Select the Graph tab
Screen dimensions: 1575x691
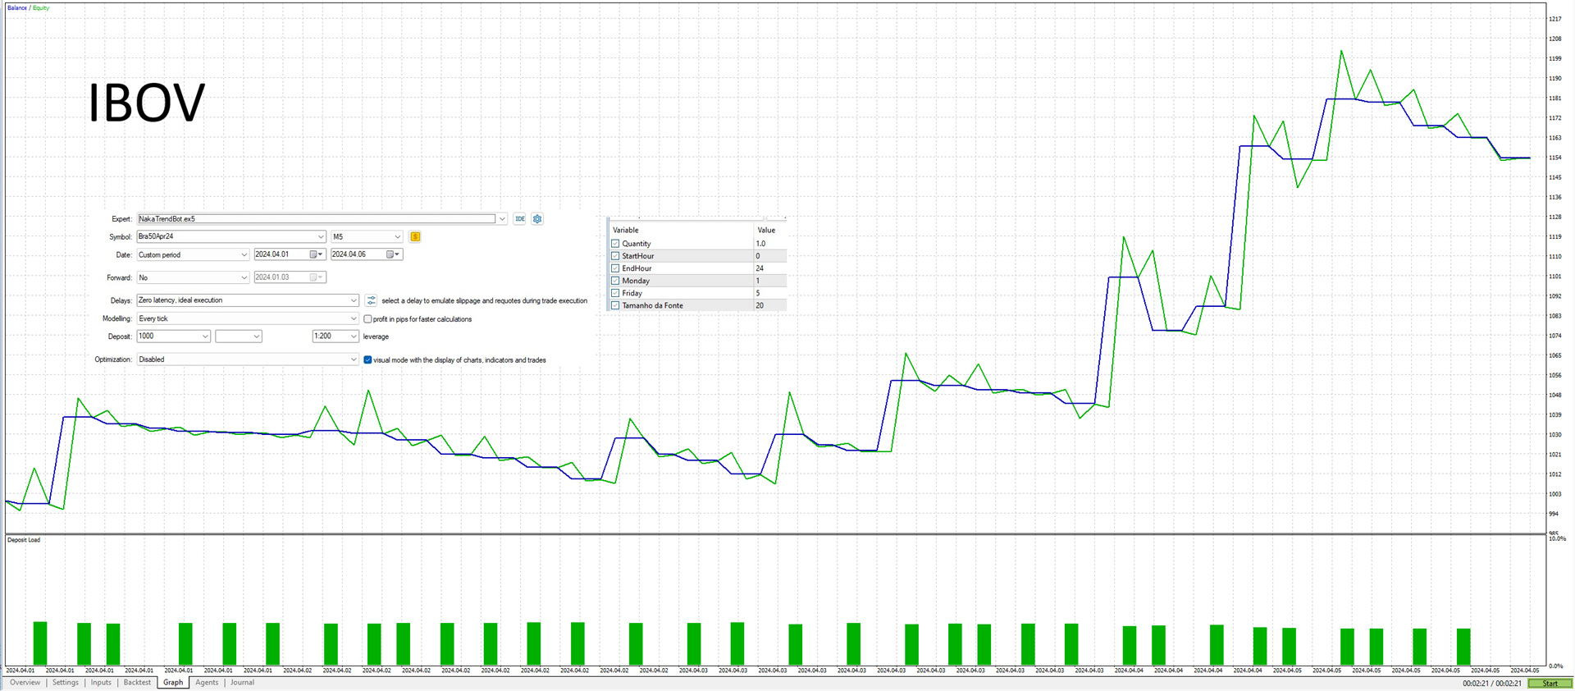173,683
